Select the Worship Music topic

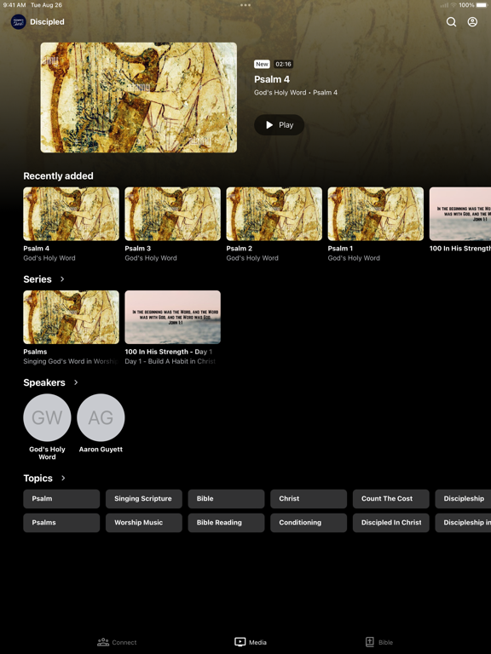[143, 523]
